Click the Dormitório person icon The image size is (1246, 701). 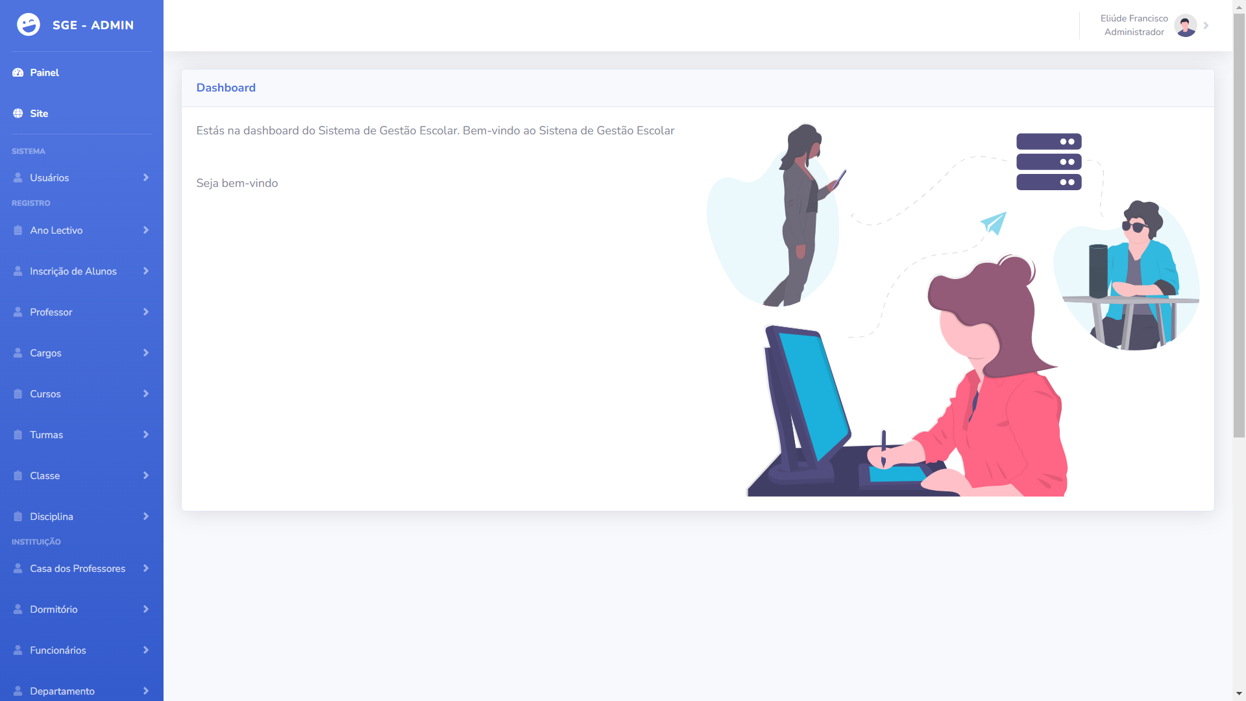click(x=18, y=609)
